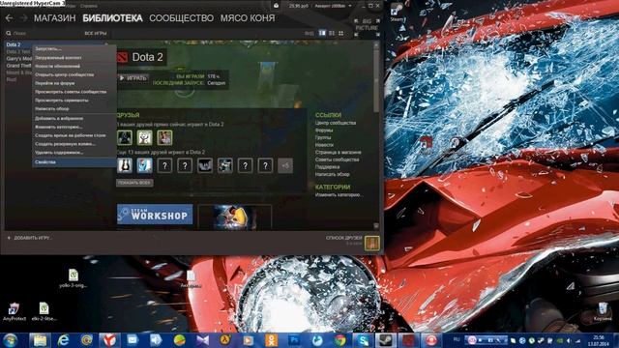The height and width of the screenshot is (348, 619).
Task: Go back with the Steam back arrow
Action: click(9, 18)
